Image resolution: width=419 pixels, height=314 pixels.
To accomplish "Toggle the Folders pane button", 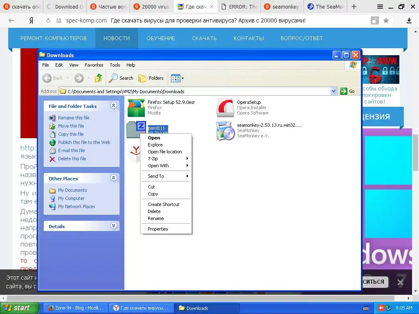I will (151, 78).
